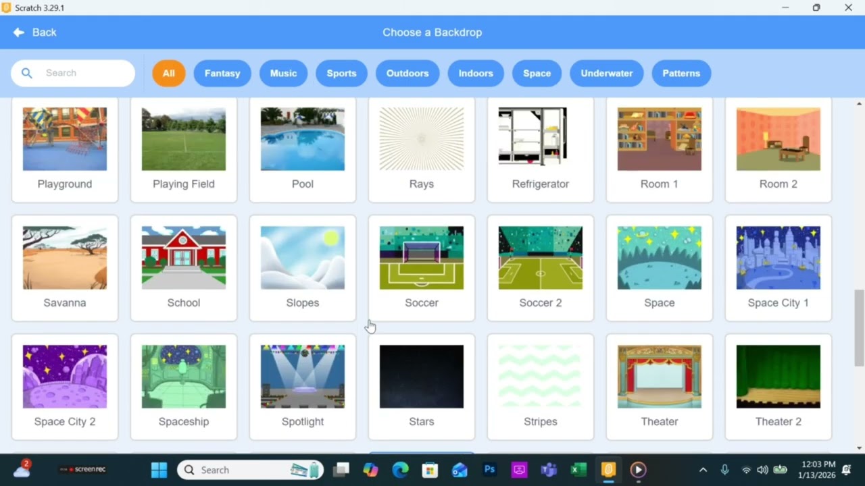Pick the Slopes backdrop

(x=303, y=268)
